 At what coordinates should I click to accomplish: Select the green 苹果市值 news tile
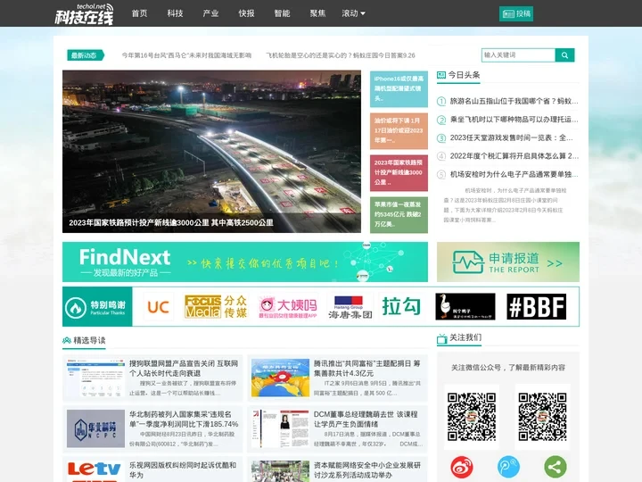point(399,214)
